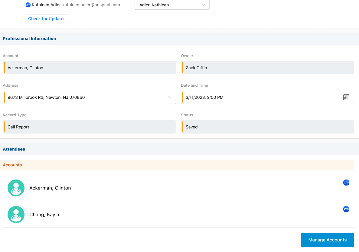Viewport: 359px width, 252px height.
Task: Expand the Address dropdown chevron
Action: (169, 97)
